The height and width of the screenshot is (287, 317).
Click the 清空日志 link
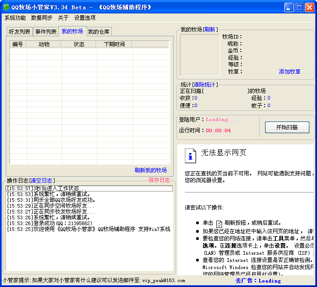point(41,180)
